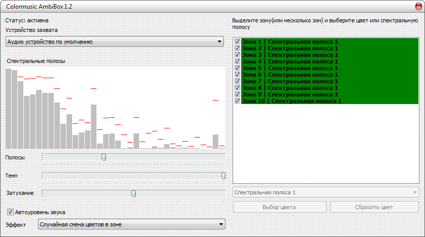The height and width of the screenshot is (237, 425).
Task: Select row Зона 3 | Спектральная полоса 1
Action: point(330,55)
